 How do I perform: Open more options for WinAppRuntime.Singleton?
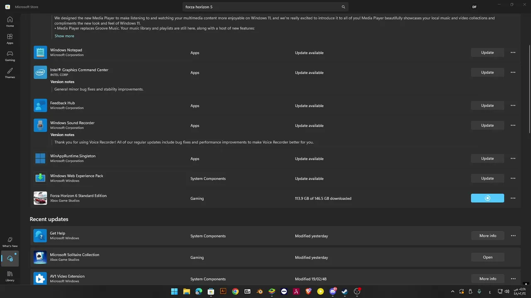513,159
